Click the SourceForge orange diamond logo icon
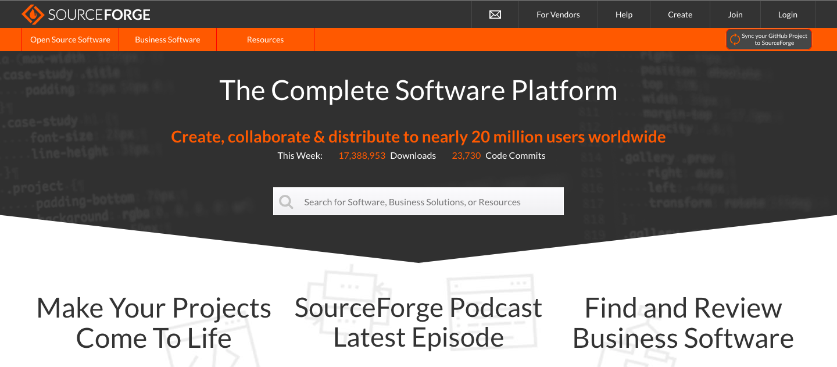This screenshot has height=367, width=837. (33, 15)
